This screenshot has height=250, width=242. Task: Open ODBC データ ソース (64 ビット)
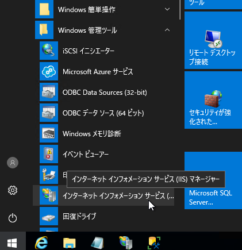103,113
